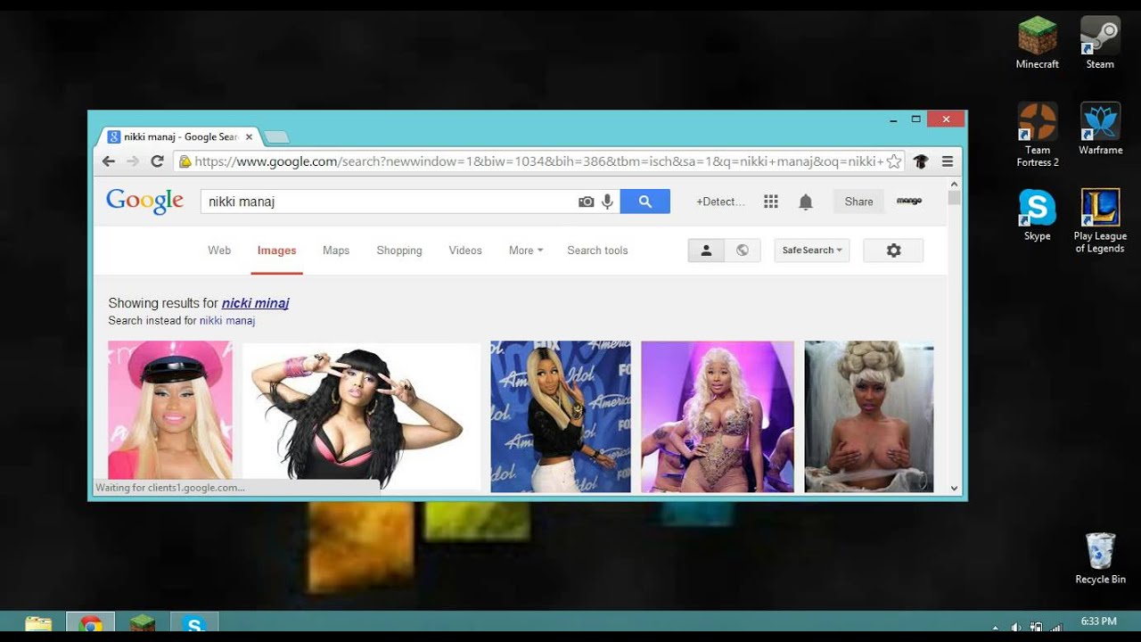Expand the More search categories dropdown
The image size is (1141, 642).
click(526, 251)
